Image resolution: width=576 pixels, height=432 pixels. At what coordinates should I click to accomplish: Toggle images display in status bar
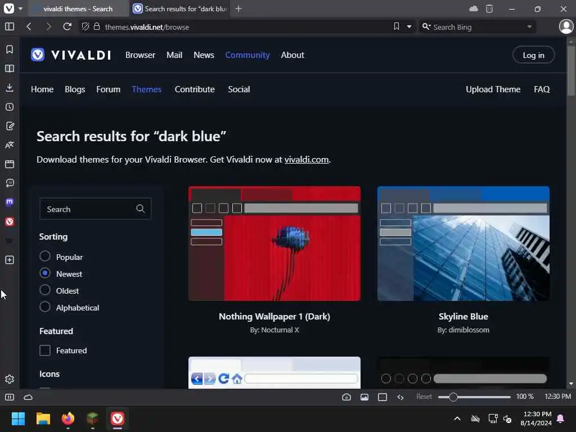tap(364, 397)
